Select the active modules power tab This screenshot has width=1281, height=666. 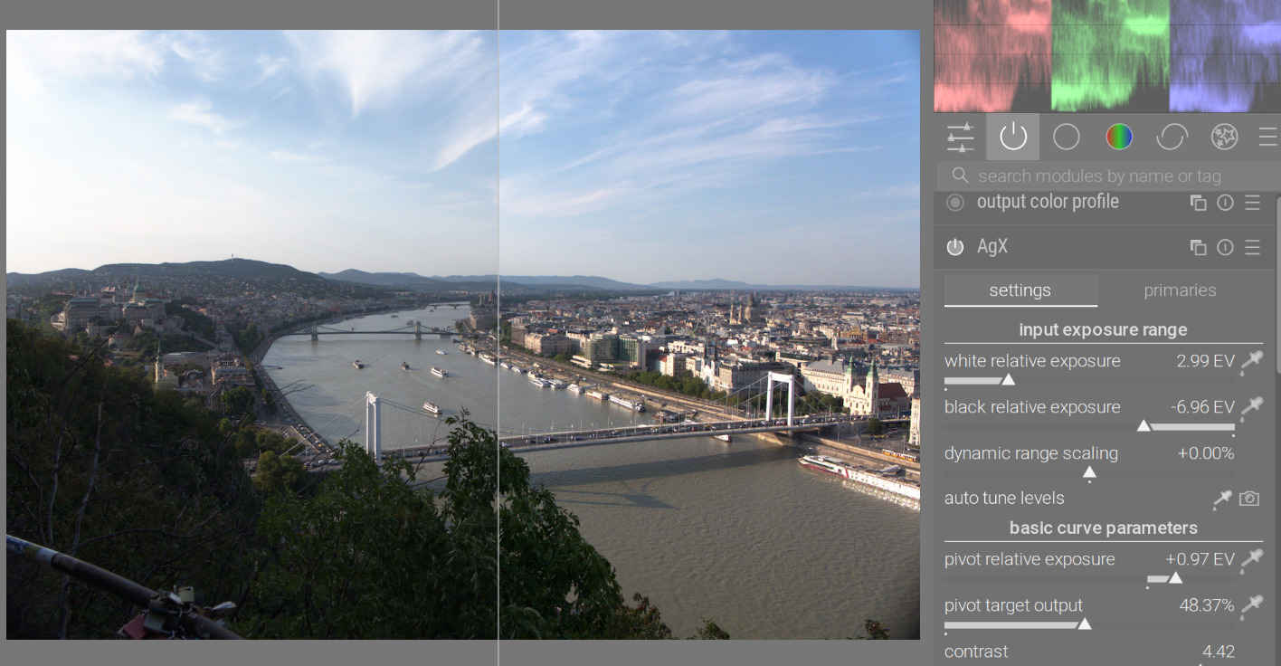click(x=1013, y=138)
